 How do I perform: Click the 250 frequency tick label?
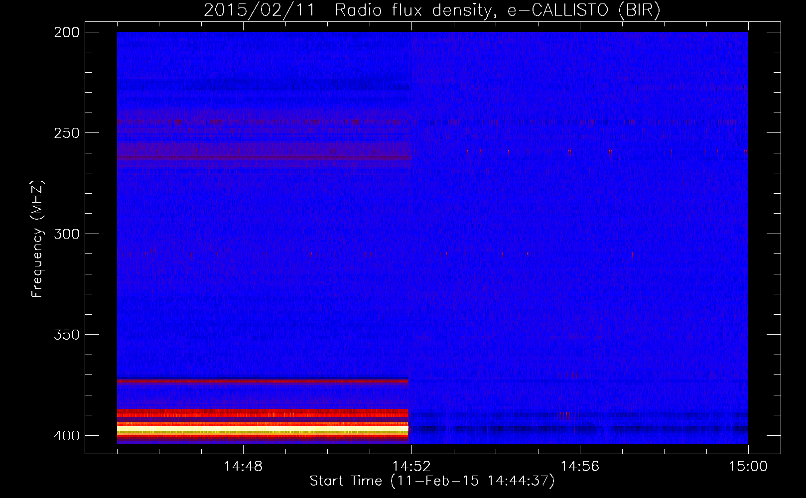coord(67,133)
